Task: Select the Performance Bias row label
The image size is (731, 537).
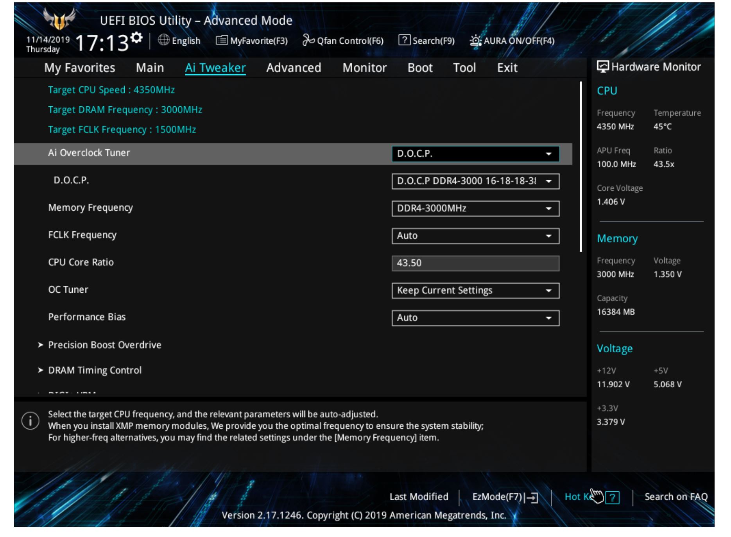Action: pyautogui.click(x=87, y=317)
